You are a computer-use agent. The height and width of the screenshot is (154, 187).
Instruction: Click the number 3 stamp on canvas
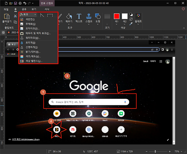pos(67,76)
